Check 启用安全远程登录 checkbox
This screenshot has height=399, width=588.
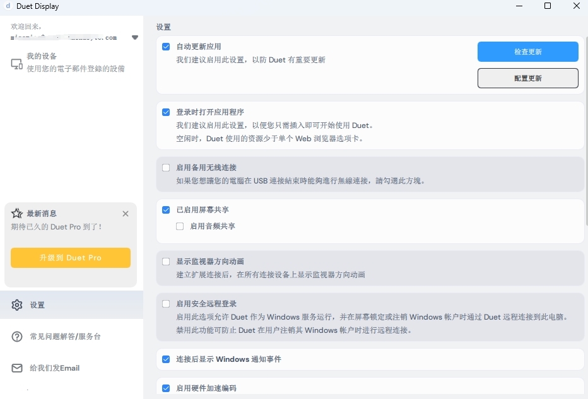(x=166, y=304)
